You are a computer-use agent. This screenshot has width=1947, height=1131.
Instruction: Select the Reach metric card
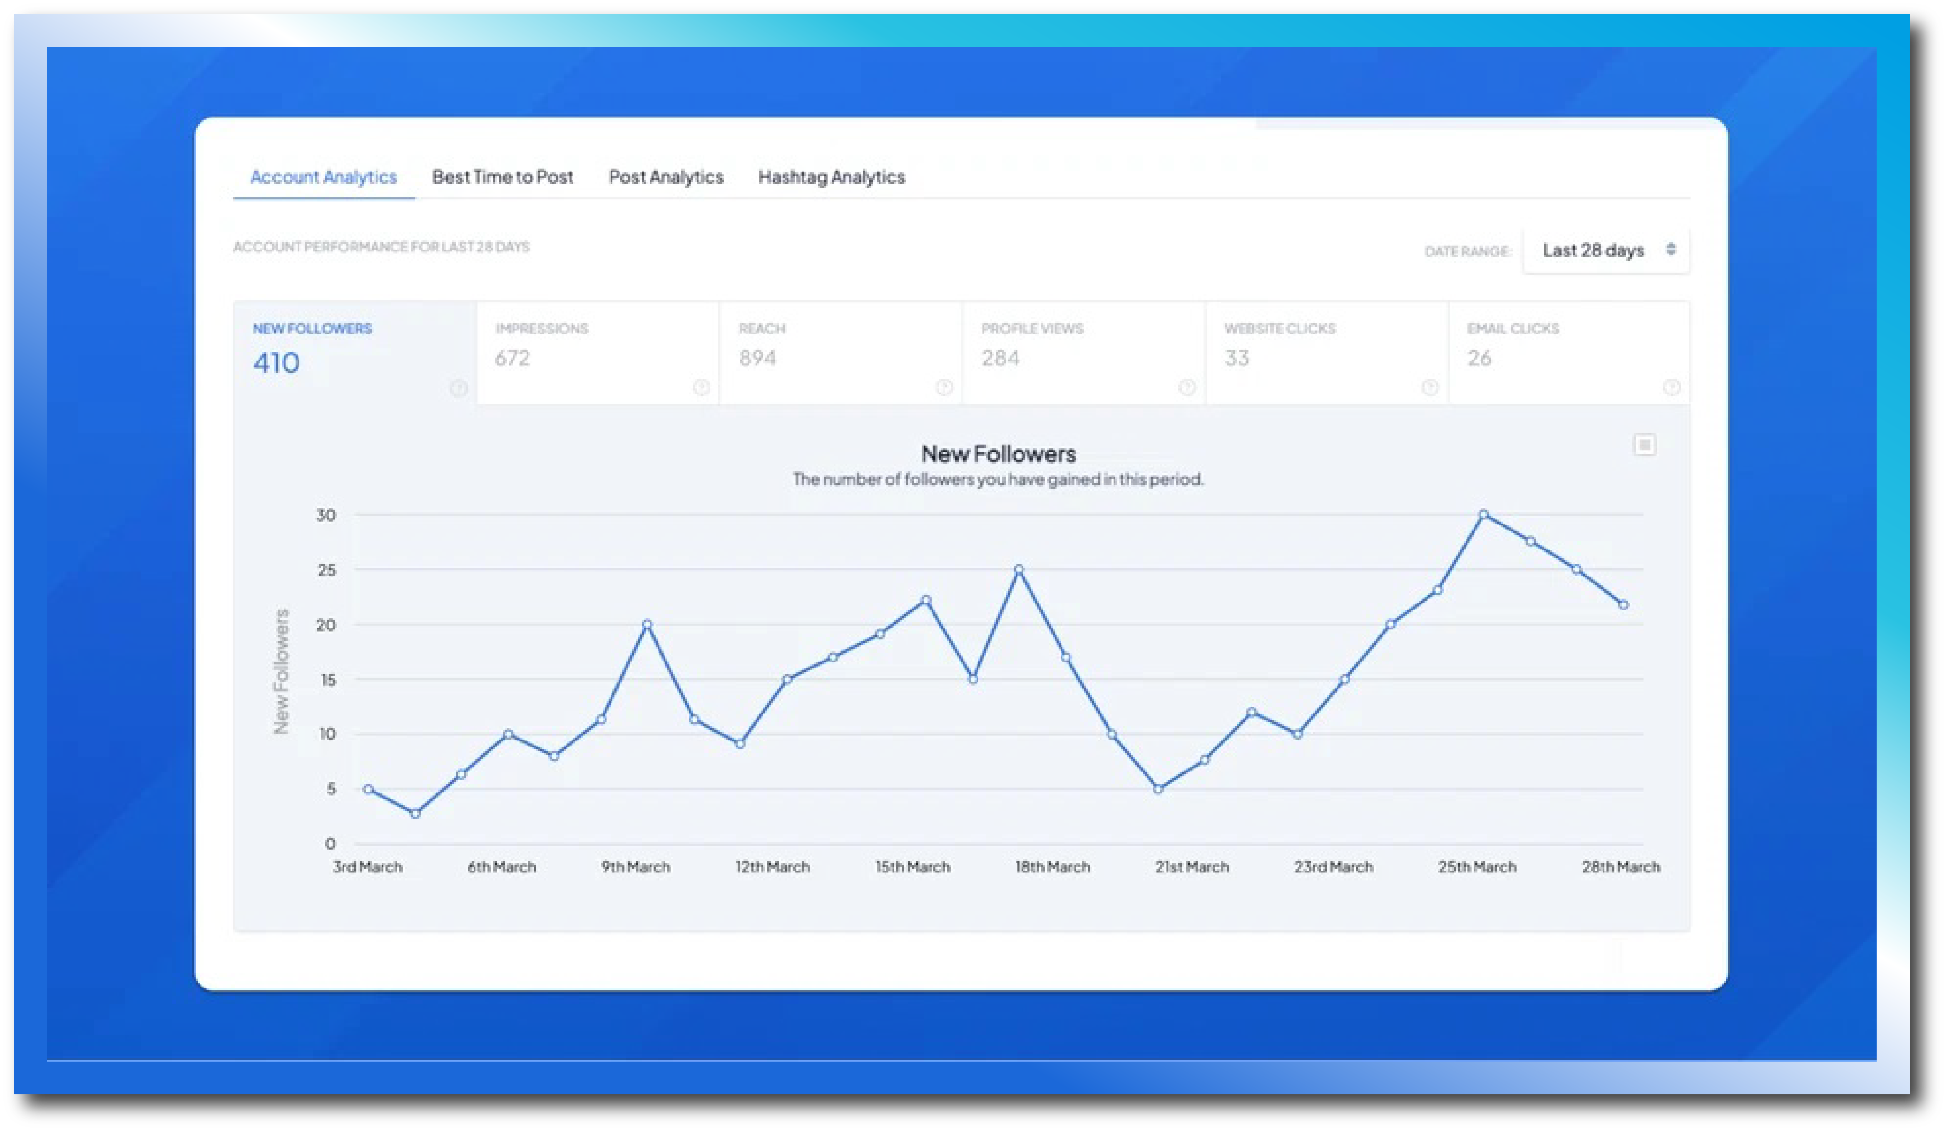[x=840, y=352]
